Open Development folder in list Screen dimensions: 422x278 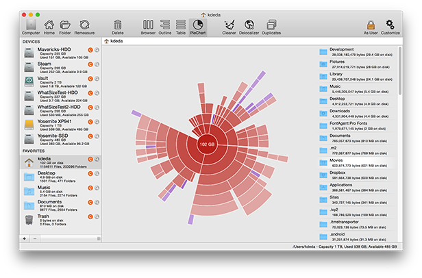tap(357, 52)
